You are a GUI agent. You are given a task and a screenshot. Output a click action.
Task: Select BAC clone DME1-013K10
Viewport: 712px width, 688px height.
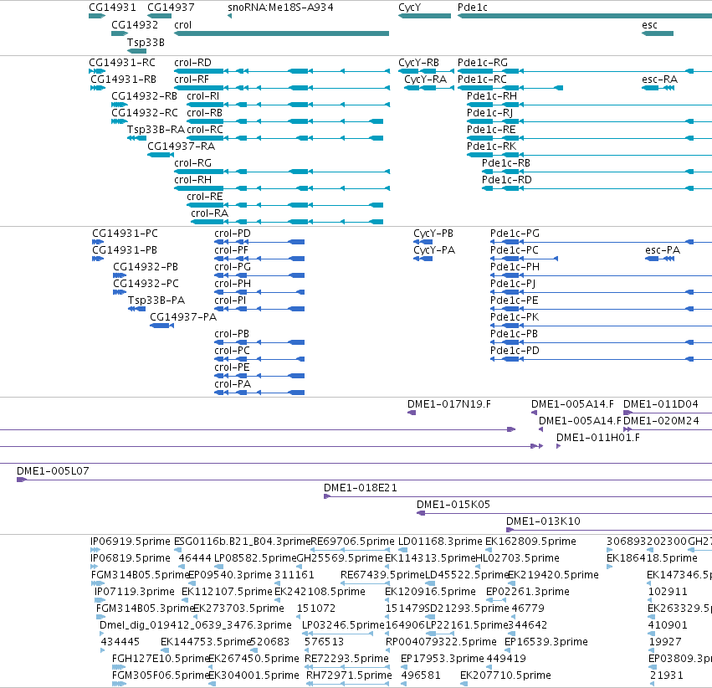coord(609,530)
